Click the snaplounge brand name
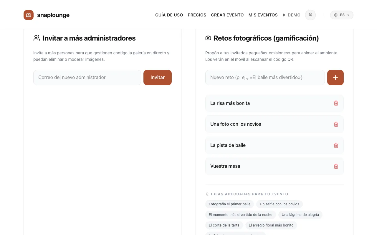 pyautogui.click(x=53, y=15)
